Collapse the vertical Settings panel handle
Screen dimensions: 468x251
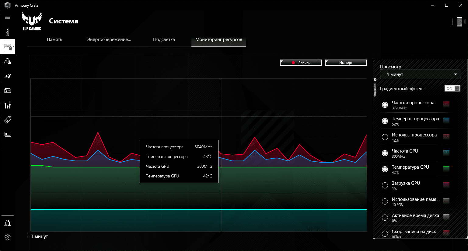tap(375, 88)
